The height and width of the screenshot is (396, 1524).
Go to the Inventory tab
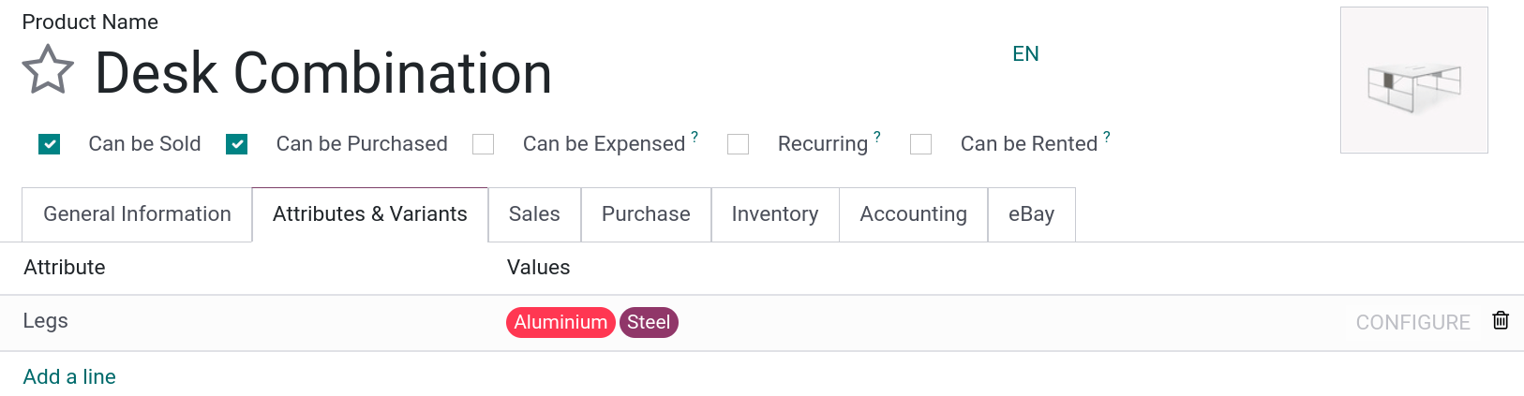775,214
